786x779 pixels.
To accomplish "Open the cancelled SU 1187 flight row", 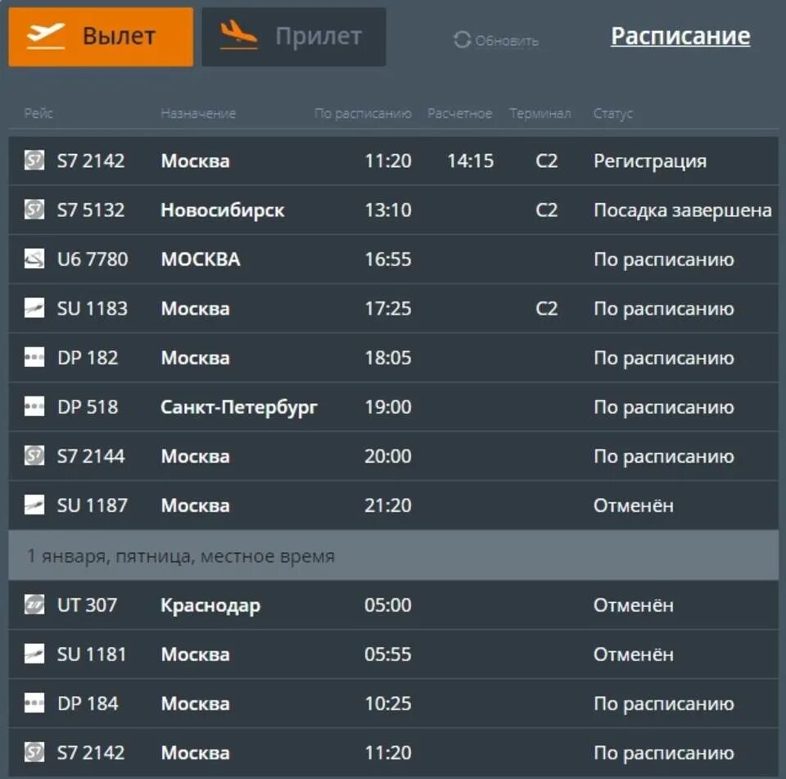I will (x=394, y=505).
